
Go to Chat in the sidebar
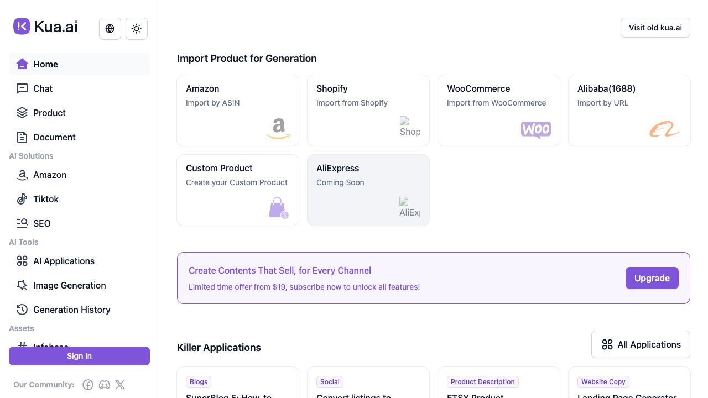(43, 88)
